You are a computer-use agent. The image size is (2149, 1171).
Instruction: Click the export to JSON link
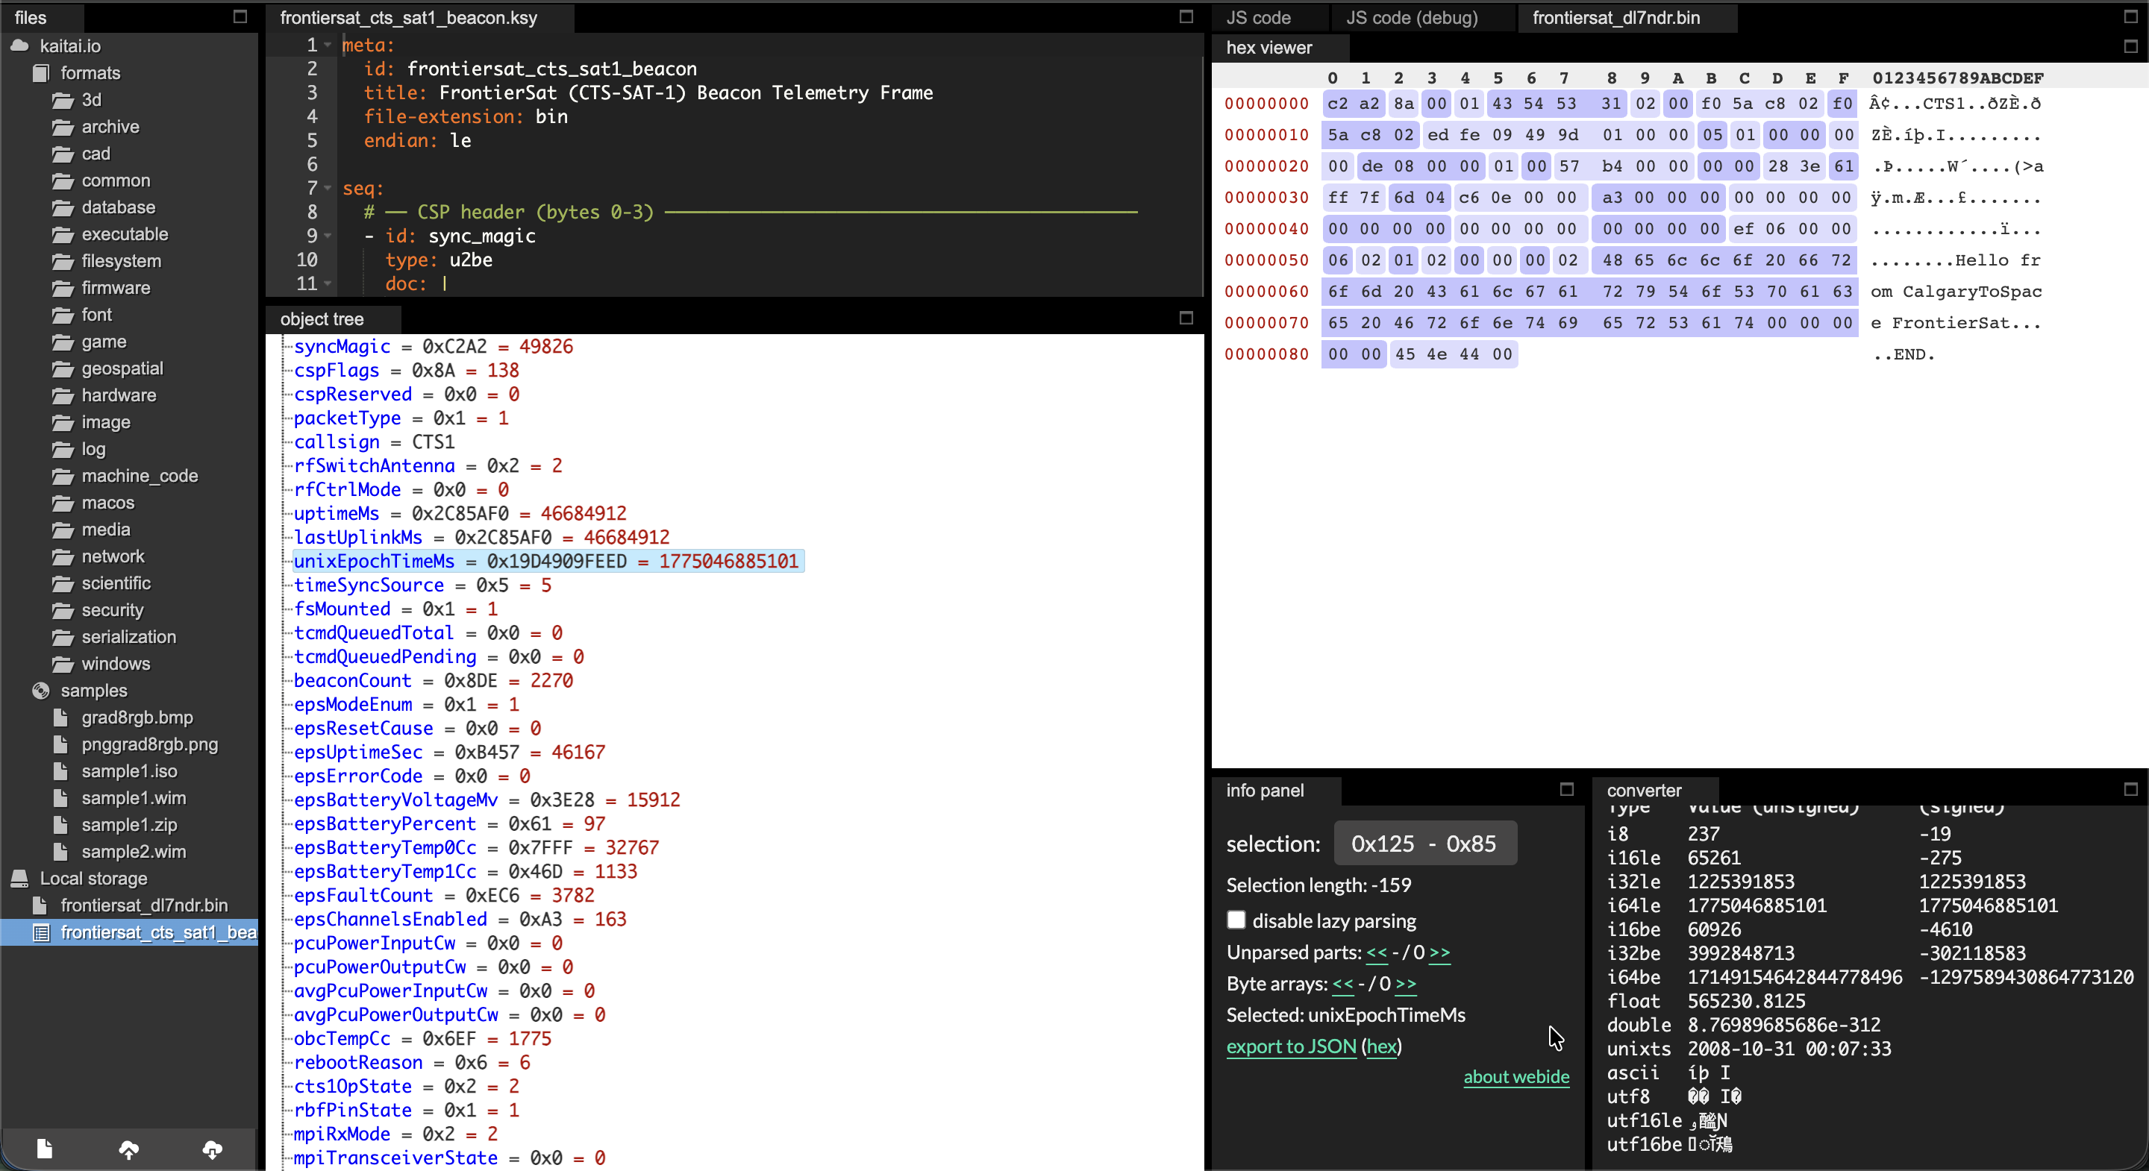click(1292, 1046)
